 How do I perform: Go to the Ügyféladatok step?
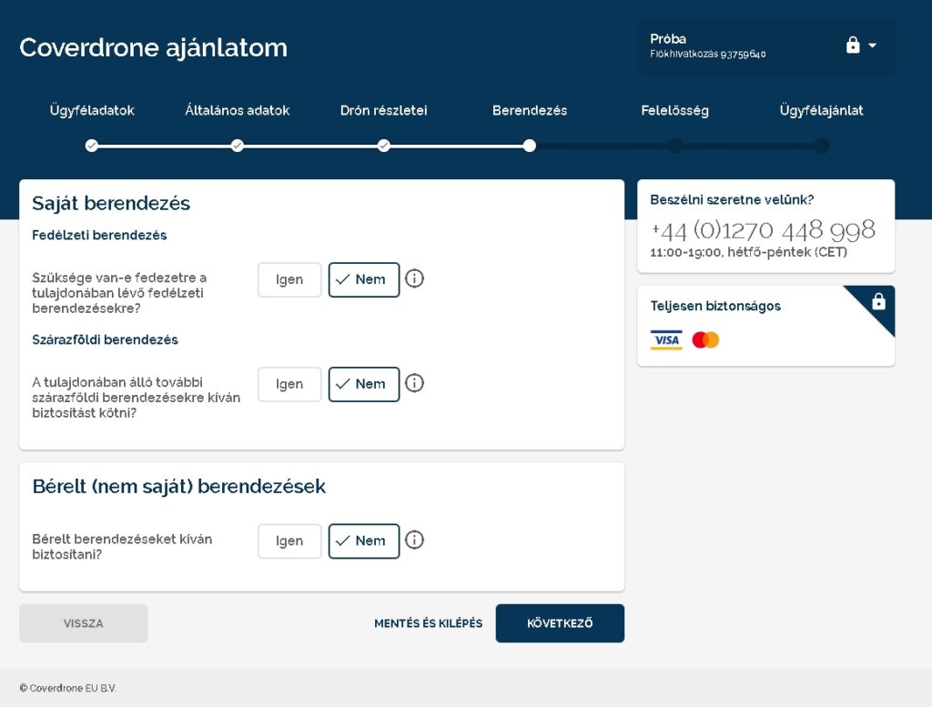[x=92, y=146]
